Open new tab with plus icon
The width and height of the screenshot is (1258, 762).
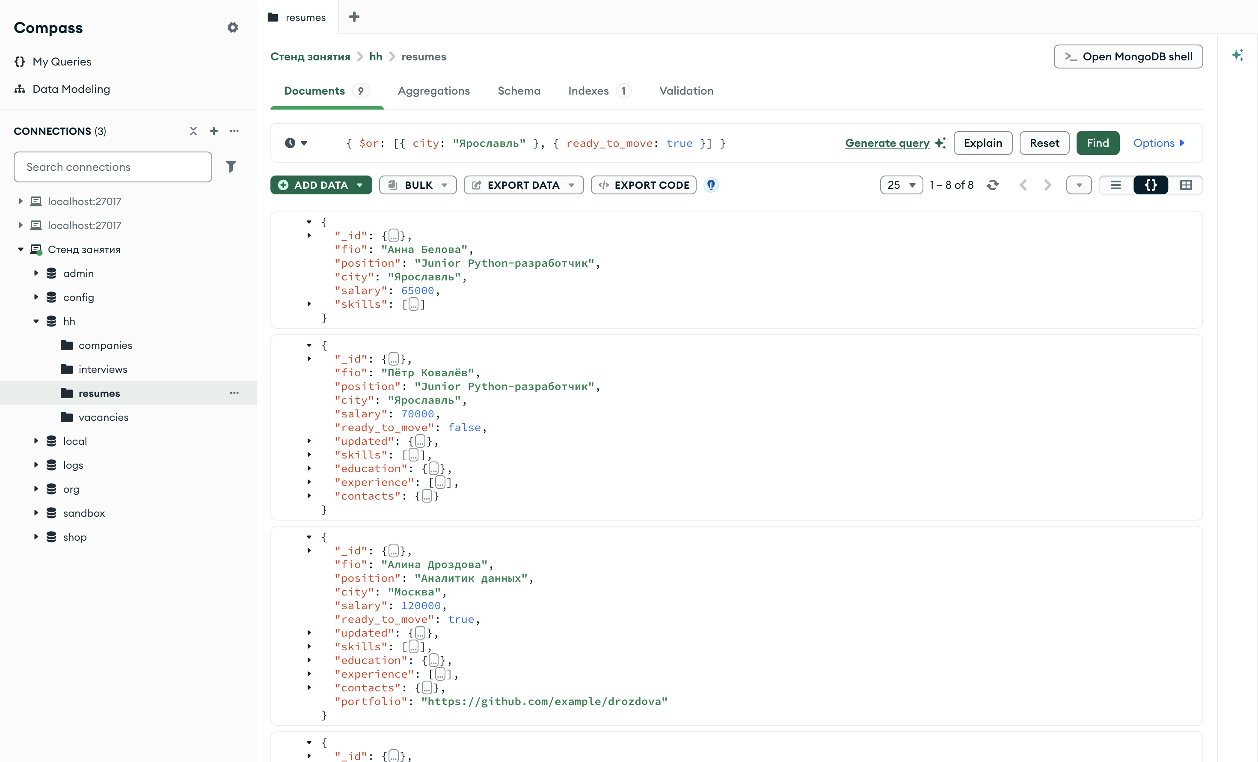pos(354,17)
